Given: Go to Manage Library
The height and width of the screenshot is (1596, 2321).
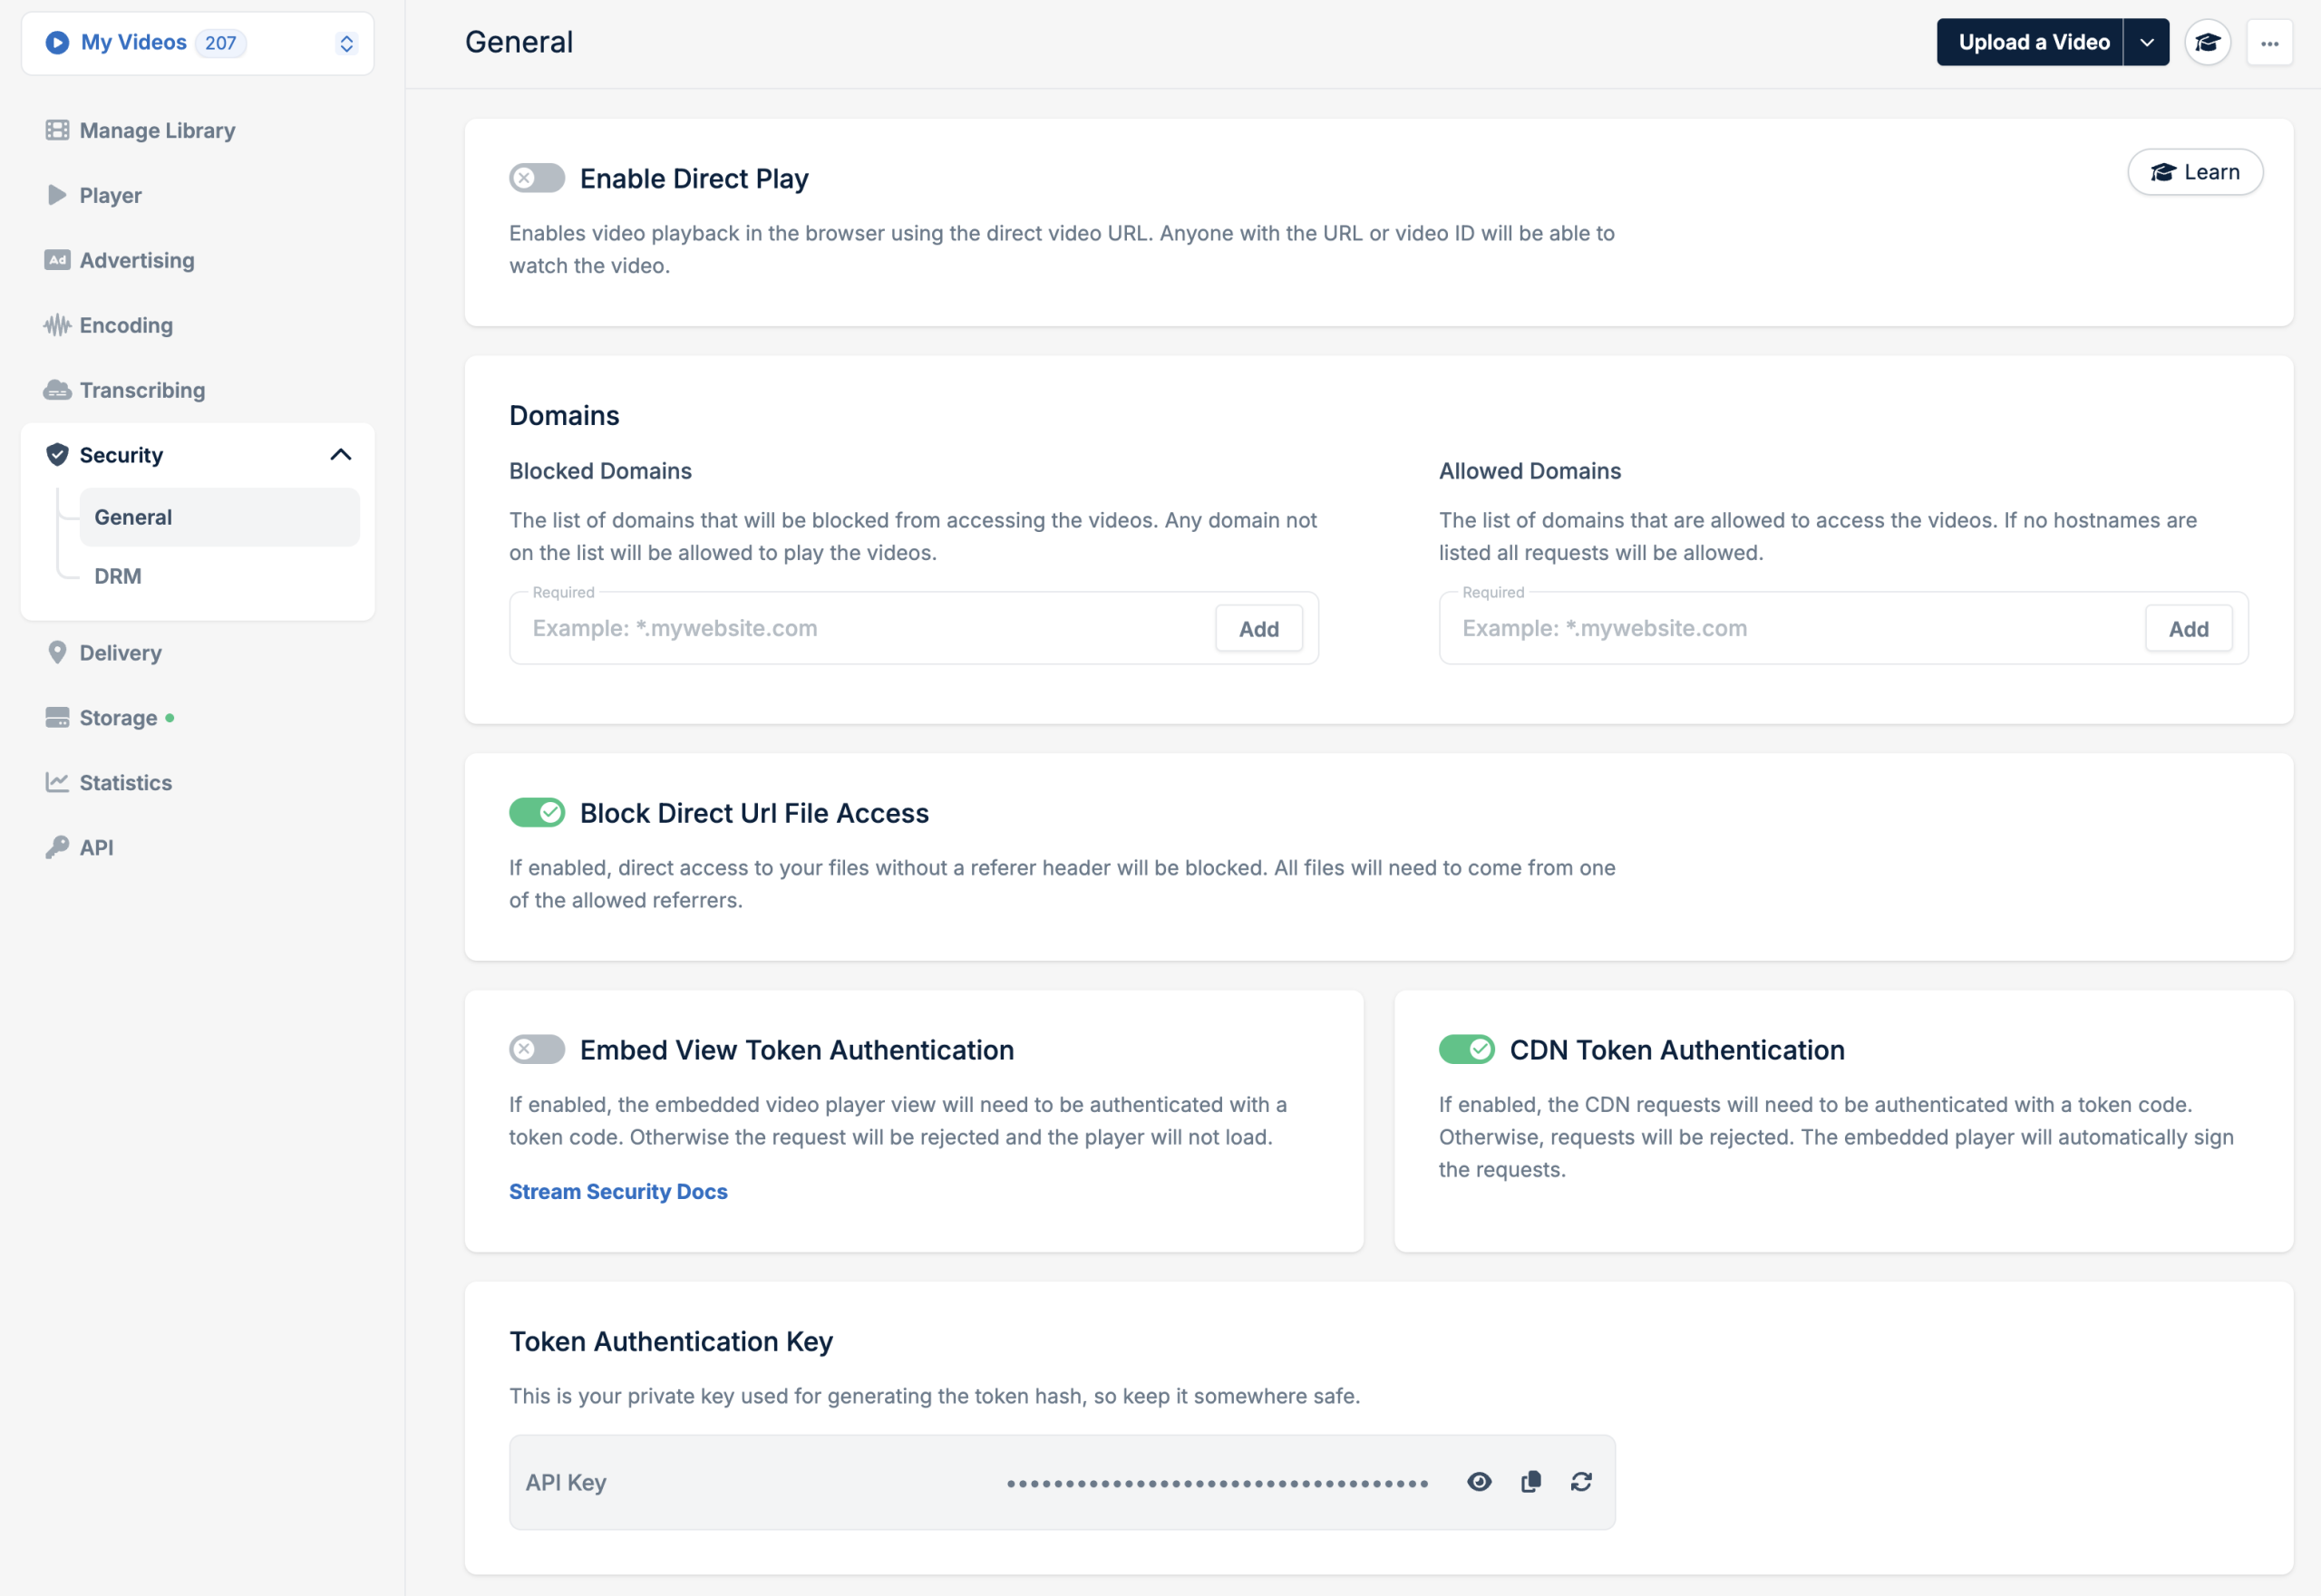Looking at the screenshot, I should click(157, 130).
